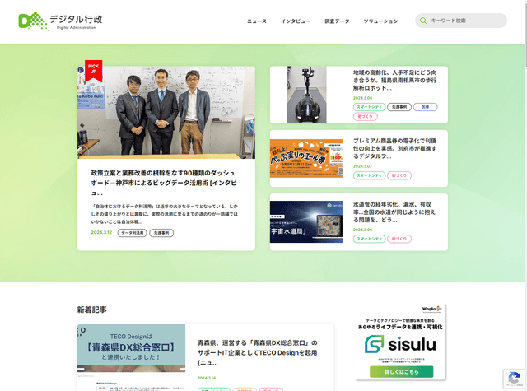
Task: Select 街づくり tag on robot article
Action: [x=366, y=117]
